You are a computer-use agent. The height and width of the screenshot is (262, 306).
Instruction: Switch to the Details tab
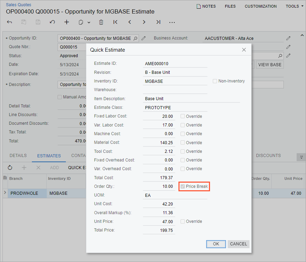[x=18, y=156]
